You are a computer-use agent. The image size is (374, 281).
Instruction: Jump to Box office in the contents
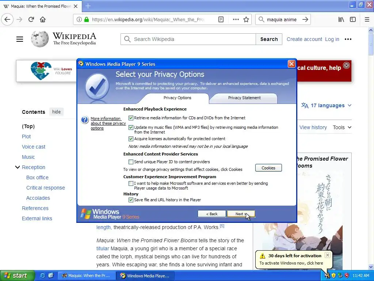click(37, 177)
